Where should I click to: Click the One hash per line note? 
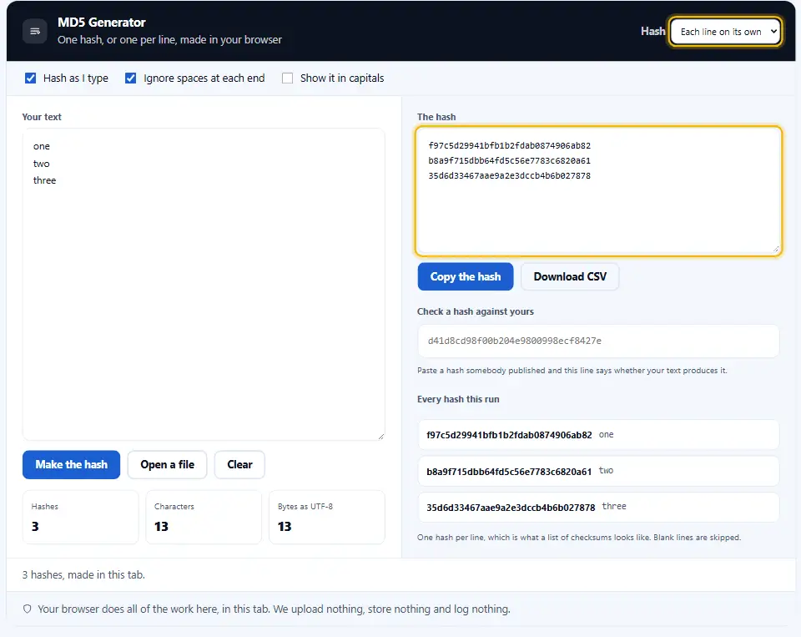[x=579, y=538]
